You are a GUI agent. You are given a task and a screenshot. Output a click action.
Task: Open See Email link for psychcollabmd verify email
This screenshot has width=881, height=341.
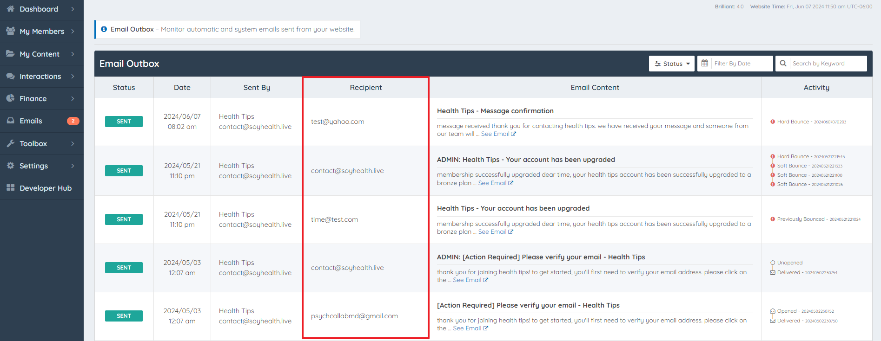click(x=470, y=328)
